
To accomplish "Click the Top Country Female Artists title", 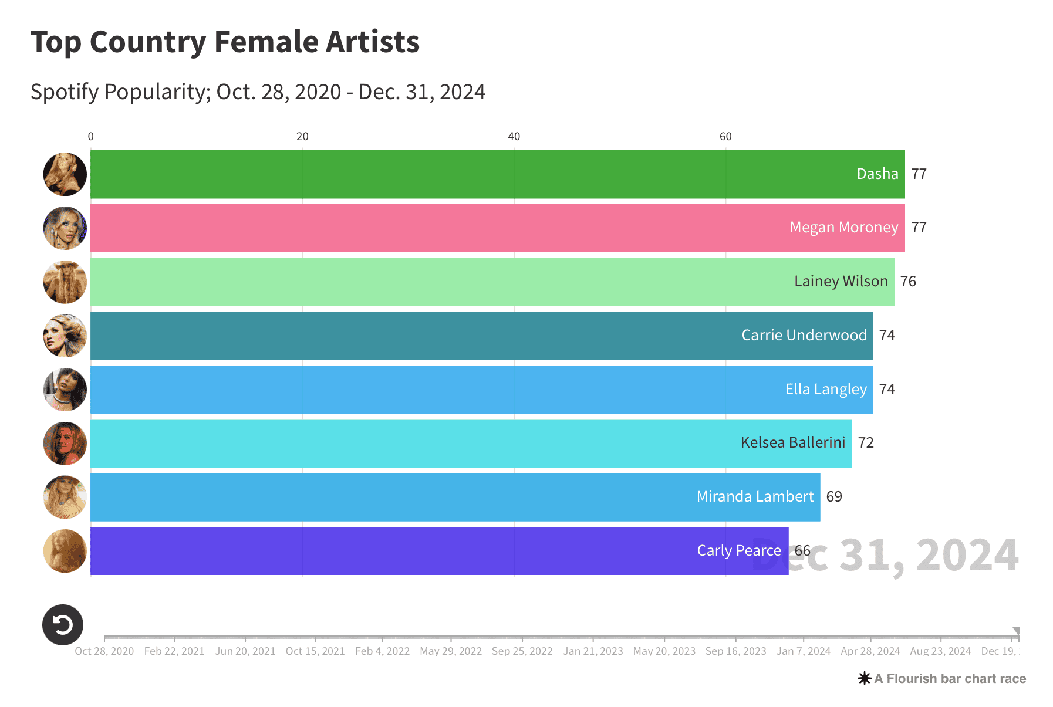I will pos(225,41).
